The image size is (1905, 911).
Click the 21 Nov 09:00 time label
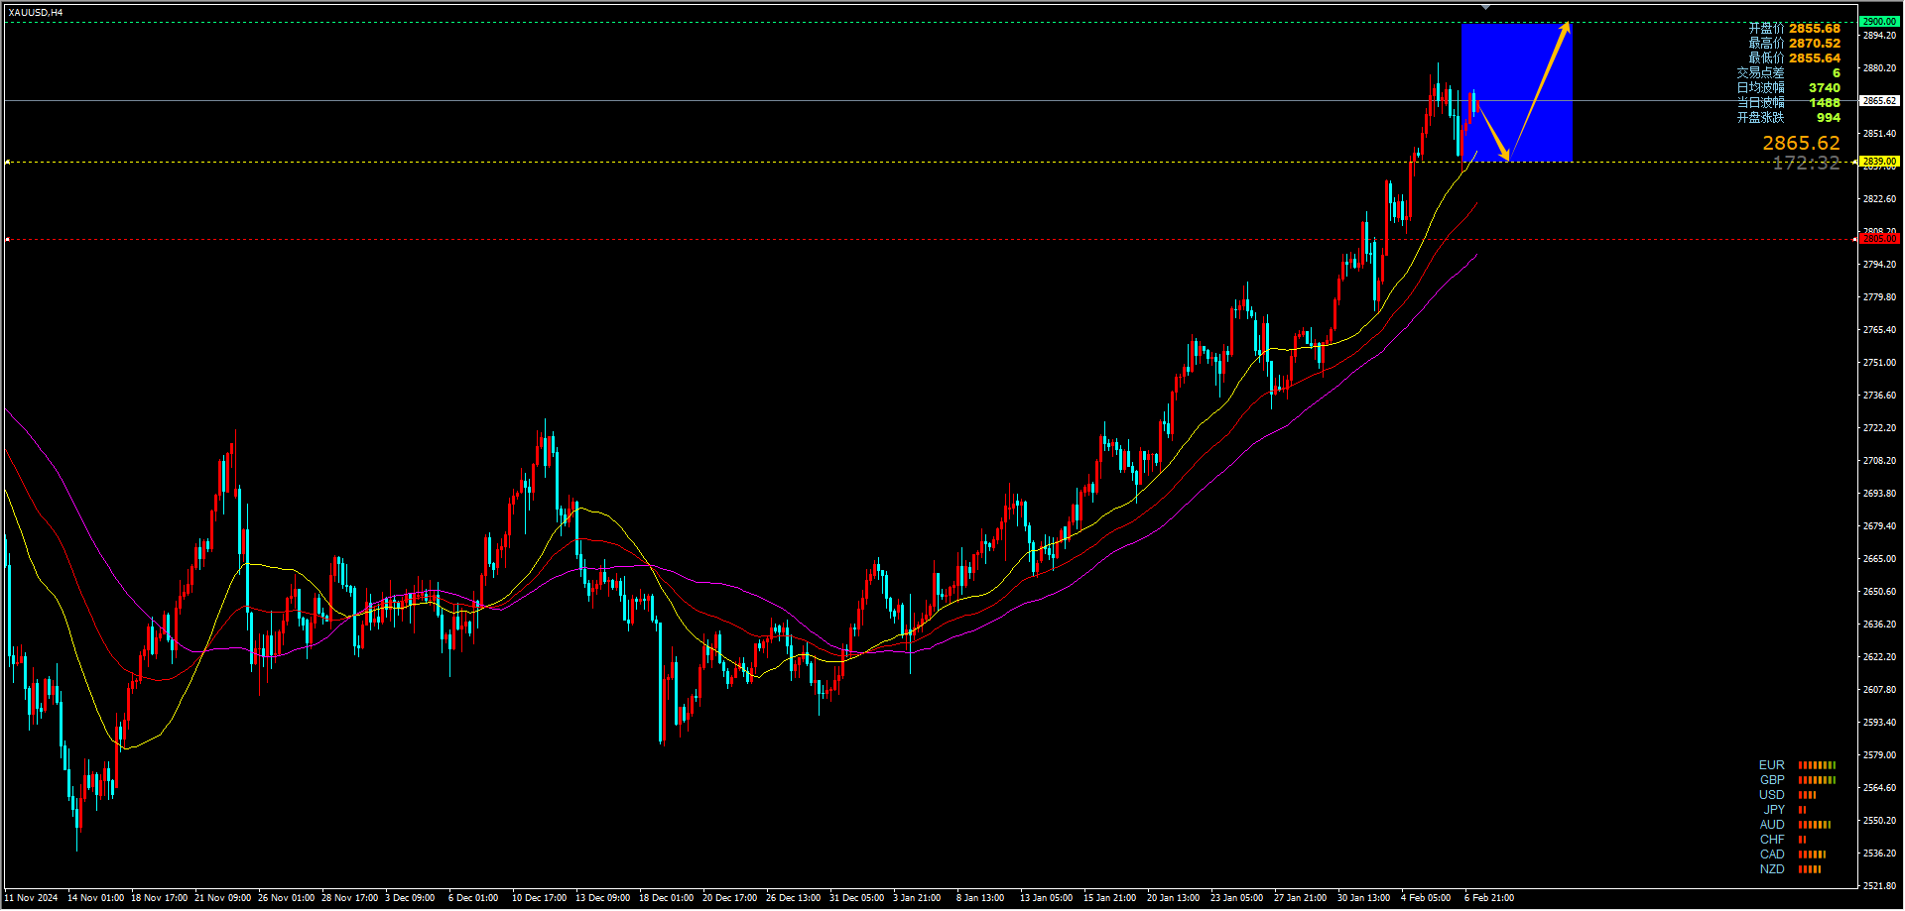(222, 898)
